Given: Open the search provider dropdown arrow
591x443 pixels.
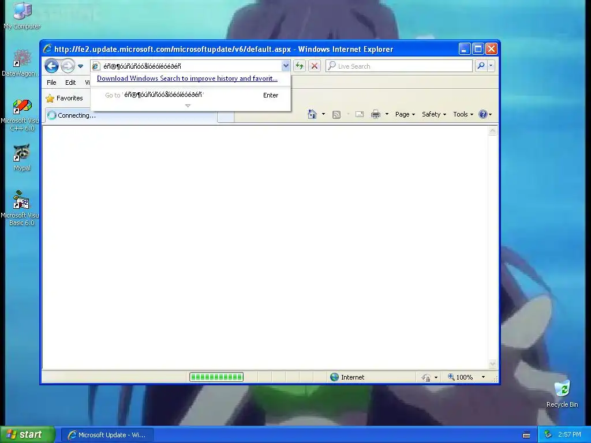Looking at the screenshot, I should click(x=491, y=66).
